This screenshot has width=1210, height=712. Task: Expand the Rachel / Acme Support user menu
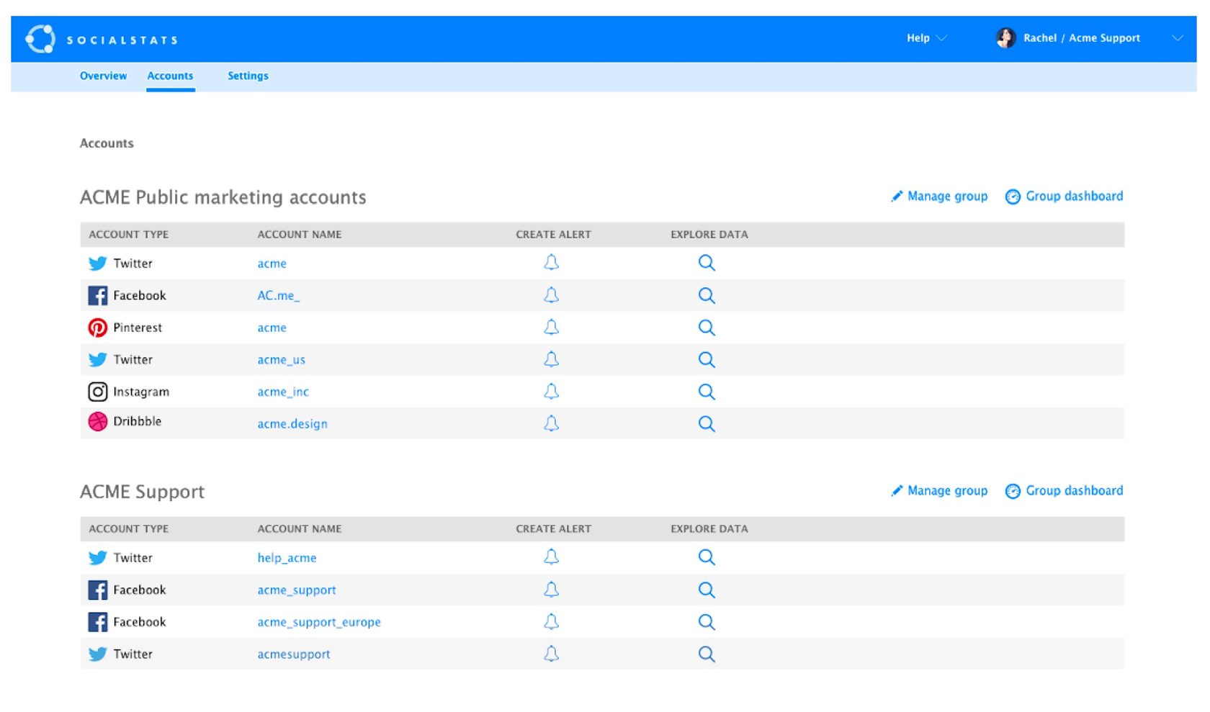[x=1177, y=38]
